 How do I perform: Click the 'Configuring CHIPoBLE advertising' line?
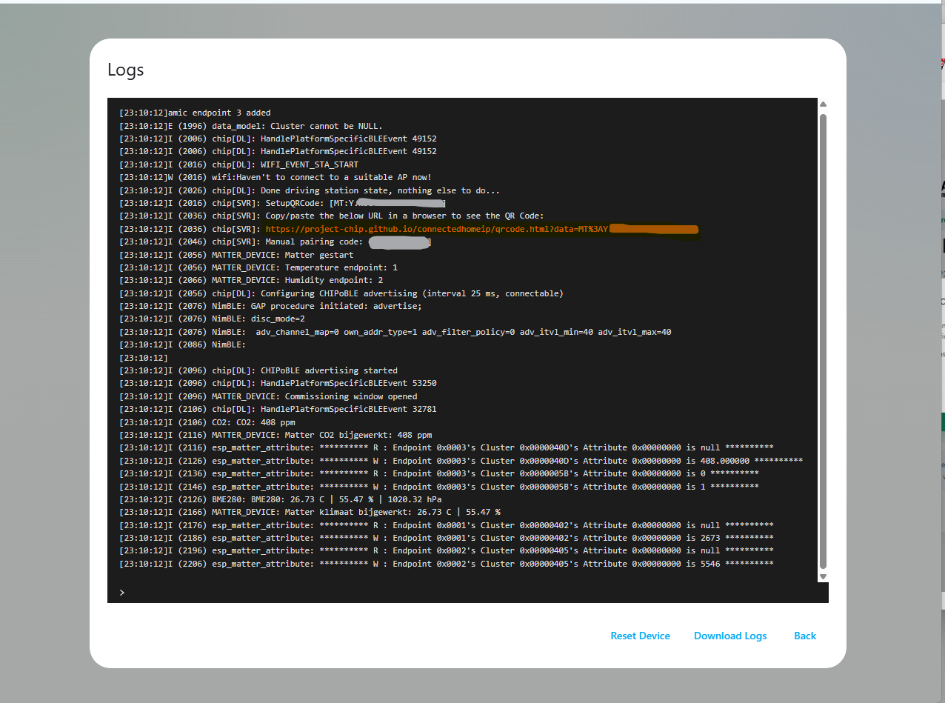click(x=341, y=293)
